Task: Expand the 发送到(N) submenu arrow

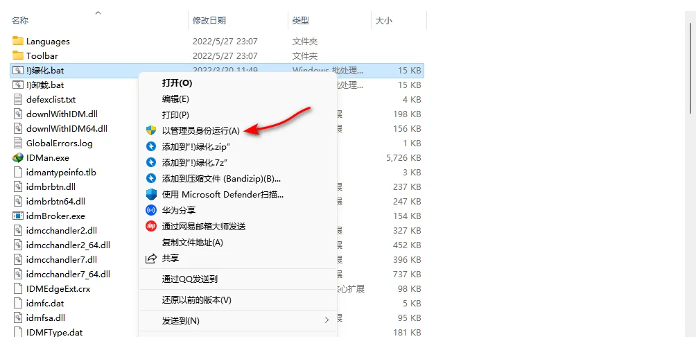Action: (x=327, y=320)
